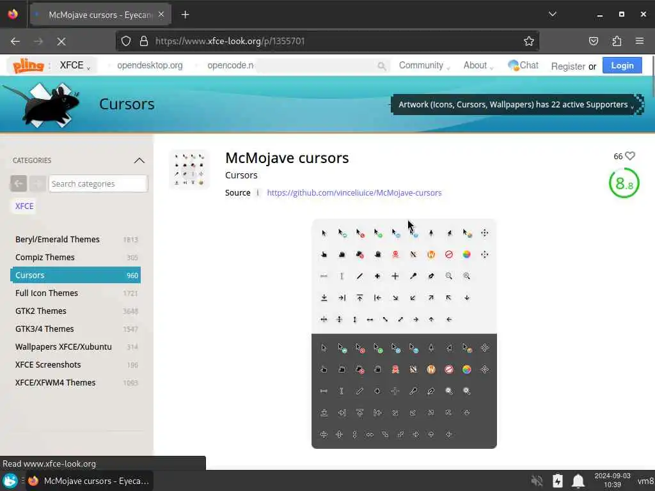Open the cursor preview image
The image size is (655, 491).
tap(404, 333)
